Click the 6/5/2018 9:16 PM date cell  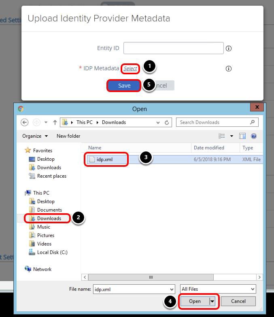(212, 160)
